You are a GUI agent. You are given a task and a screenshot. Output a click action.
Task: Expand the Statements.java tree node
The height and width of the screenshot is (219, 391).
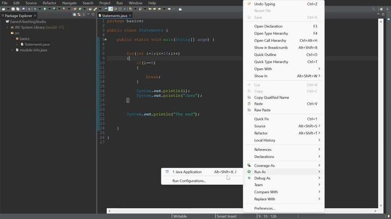pyautogui.click(x=17, y=44)
